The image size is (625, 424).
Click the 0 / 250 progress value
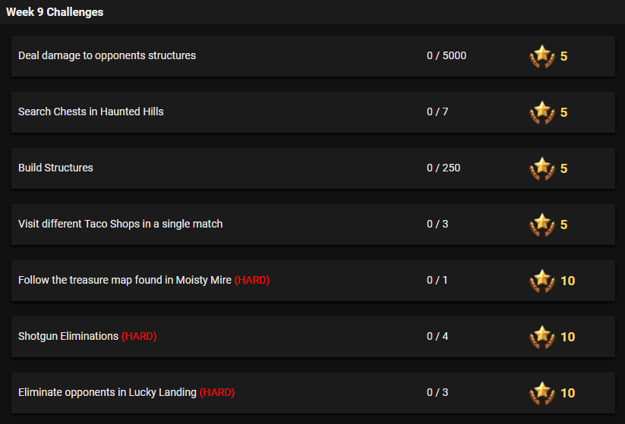tap(443, 168)
